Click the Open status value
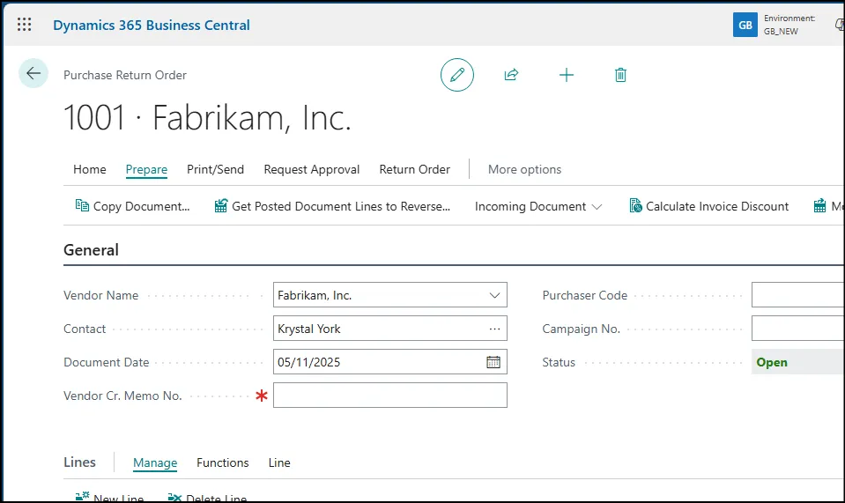The image size is (845, 503). [772, 362]
